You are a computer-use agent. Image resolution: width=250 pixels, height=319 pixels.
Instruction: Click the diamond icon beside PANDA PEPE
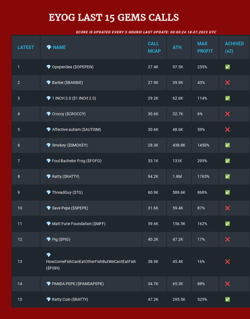(x=48, y=284)
